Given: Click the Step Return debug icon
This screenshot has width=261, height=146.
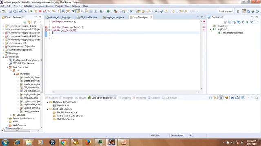Looking at the screenshot, I should [x=58, y=11].
